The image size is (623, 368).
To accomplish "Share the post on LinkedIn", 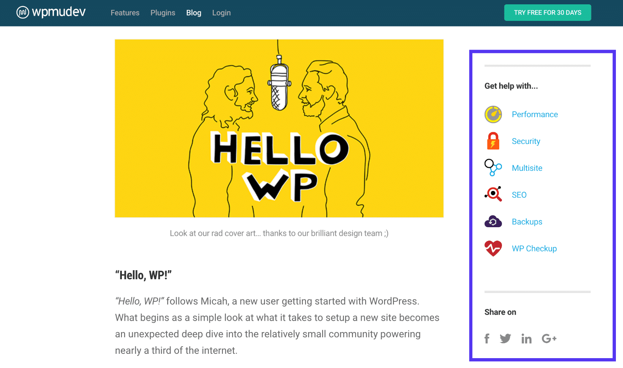I will click(x=526, y=338).
